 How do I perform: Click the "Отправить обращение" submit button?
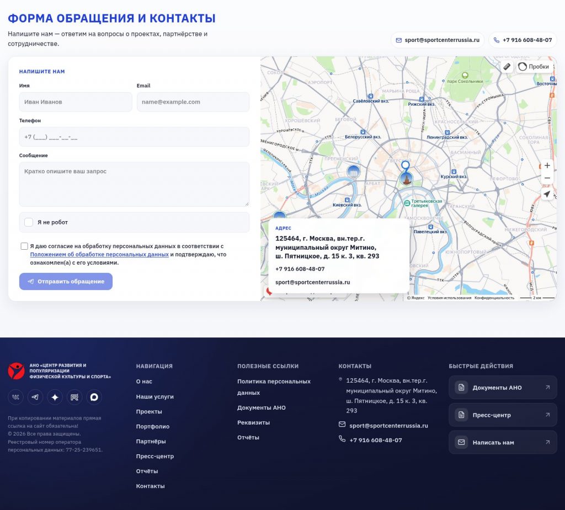[66, 281]
